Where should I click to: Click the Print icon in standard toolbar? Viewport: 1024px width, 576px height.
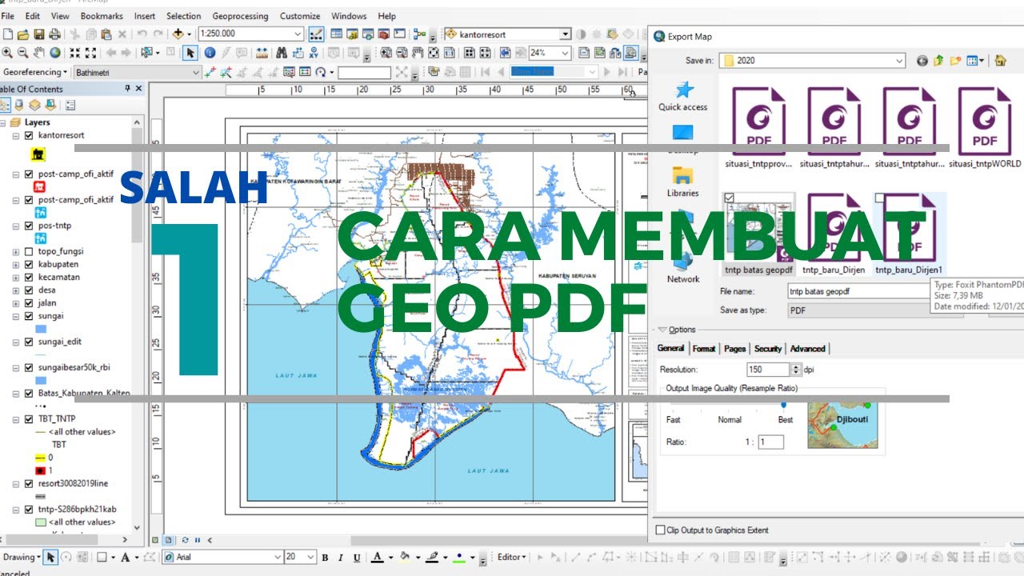pyautogui.click(x=54, y=34)
